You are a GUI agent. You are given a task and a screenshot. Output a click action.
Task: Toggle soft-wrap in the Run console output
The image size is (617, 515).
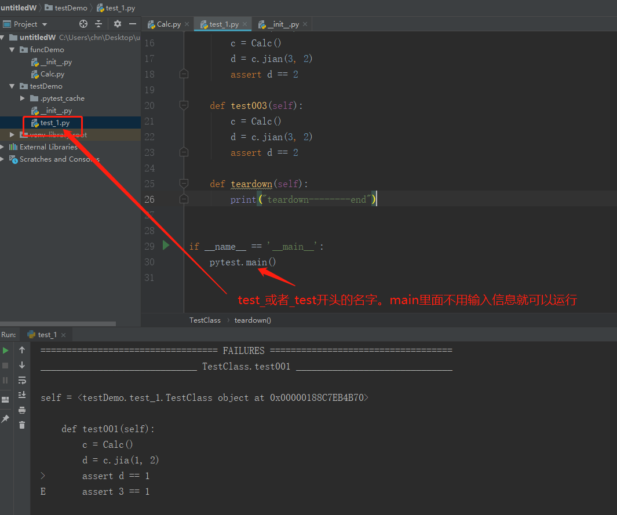[21, 381]
